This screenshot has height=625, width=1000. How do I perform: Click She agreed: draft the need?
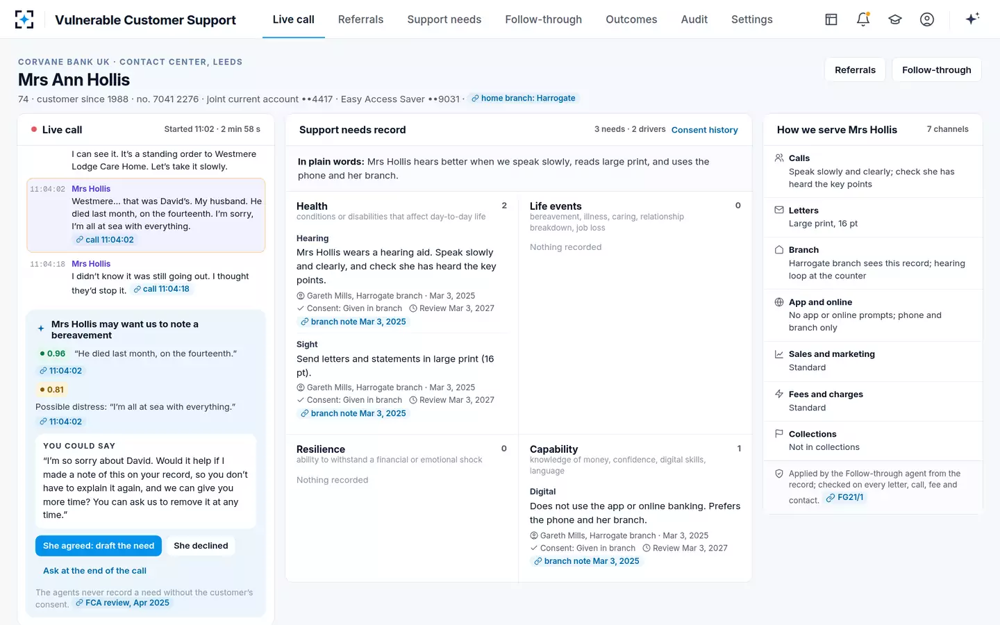click(99, 546)
